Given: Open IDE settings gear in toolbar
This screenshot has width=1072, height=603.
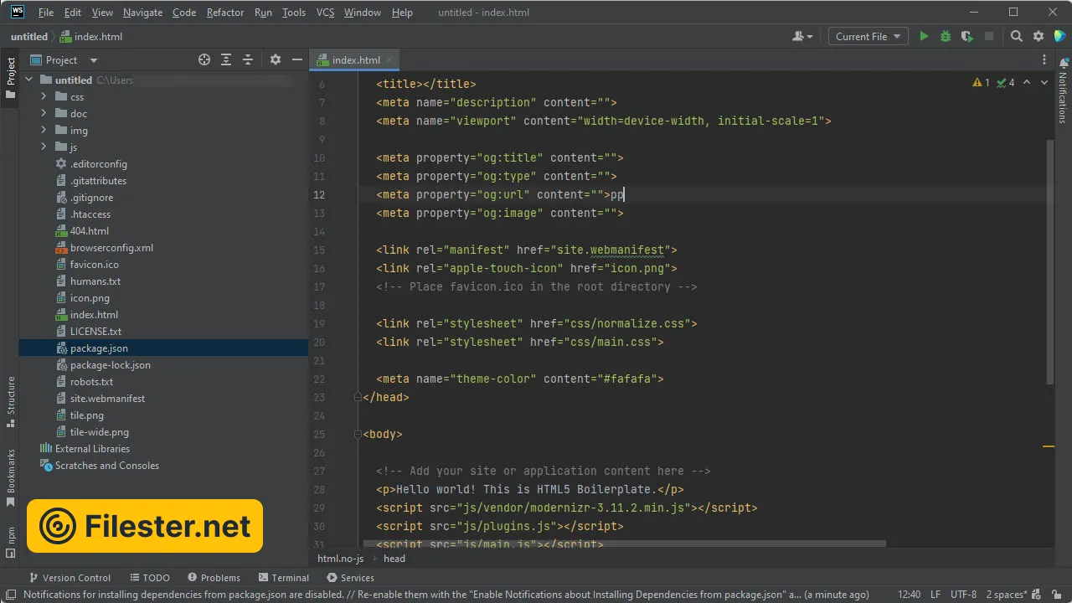Looking at the screenshot, I should [1038, 36].
